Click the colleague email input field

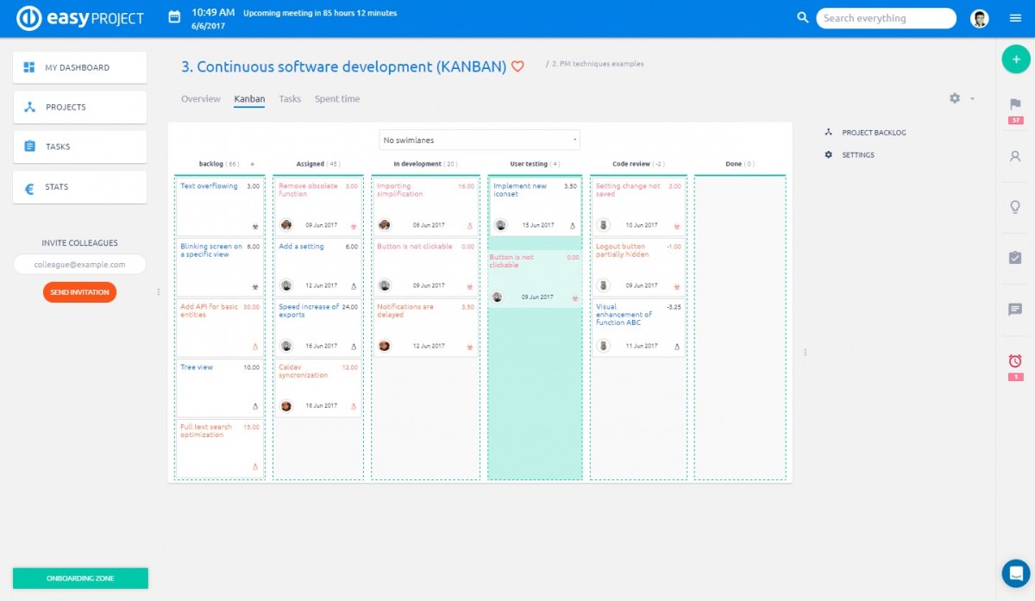79,264
